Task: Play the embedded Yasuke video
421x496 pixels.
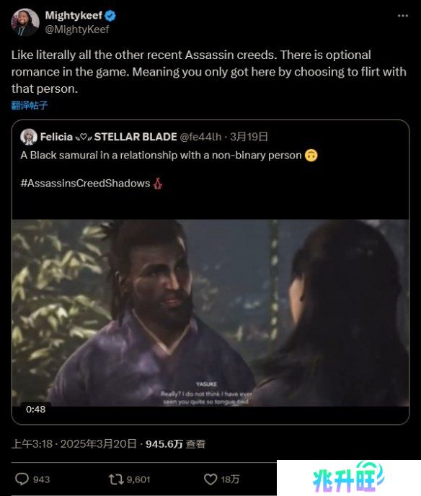Action: click(211, 312)
